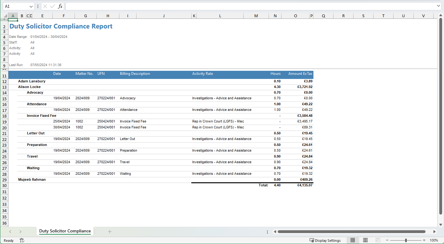
Task: Click the 100% zoom level button
Action: click(x=434, y=240)
